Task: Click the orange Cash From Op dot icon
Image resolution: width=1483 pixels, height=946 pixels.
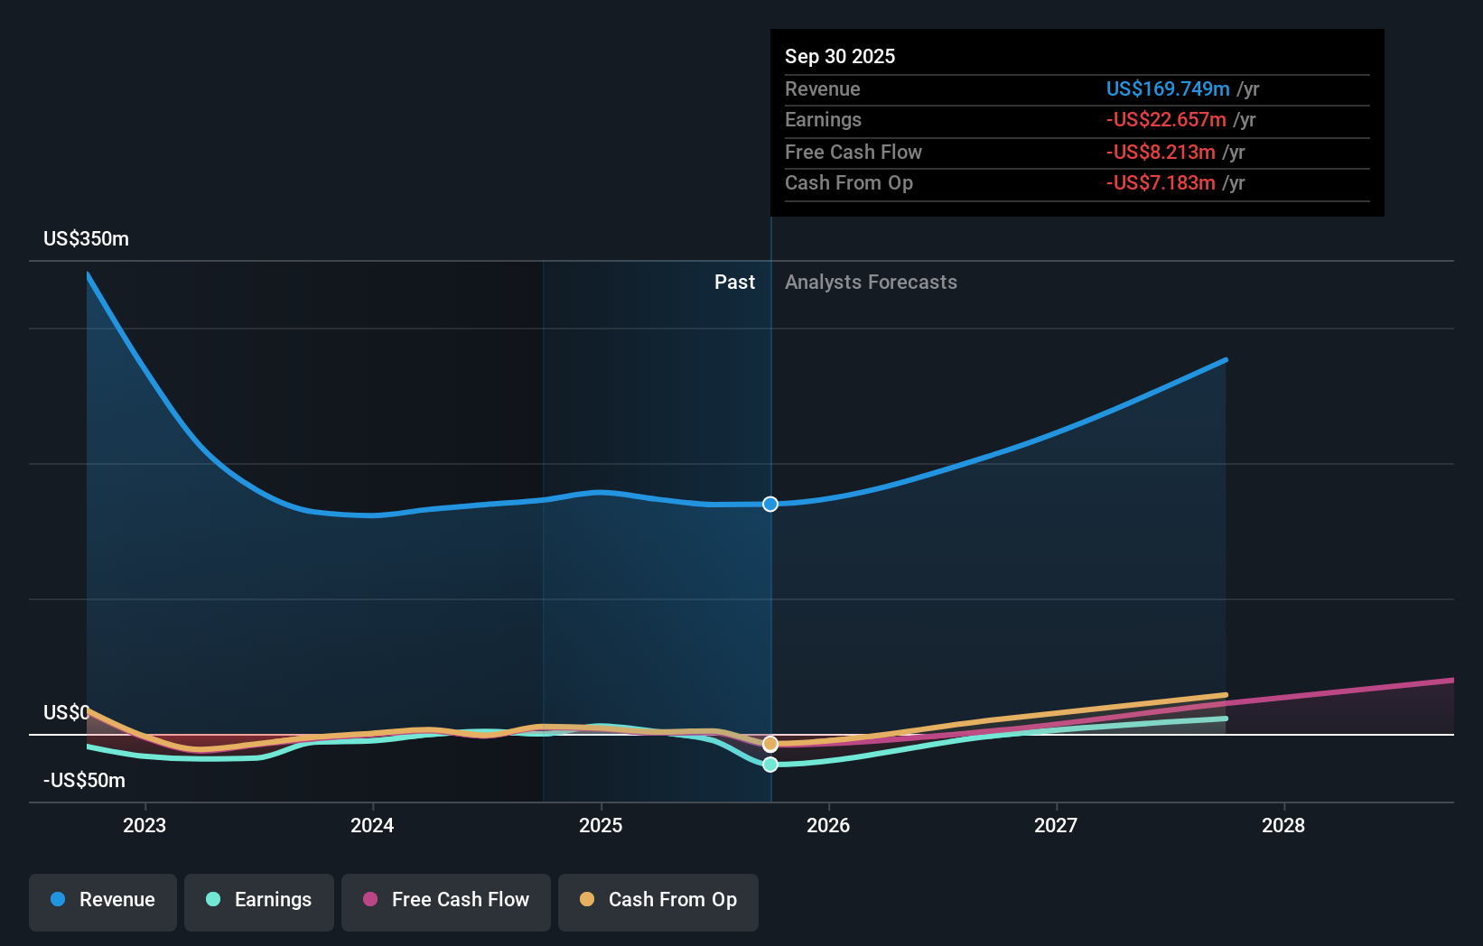Action: click(x=588, y=900)
